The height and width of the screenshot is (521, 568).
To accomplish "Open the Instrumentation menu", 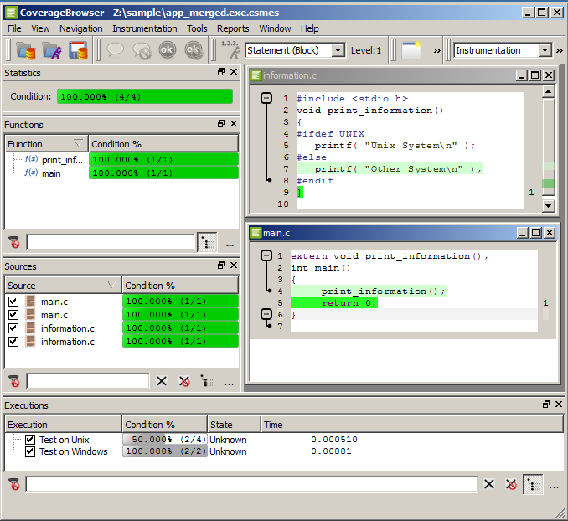I will pos(144,28).
